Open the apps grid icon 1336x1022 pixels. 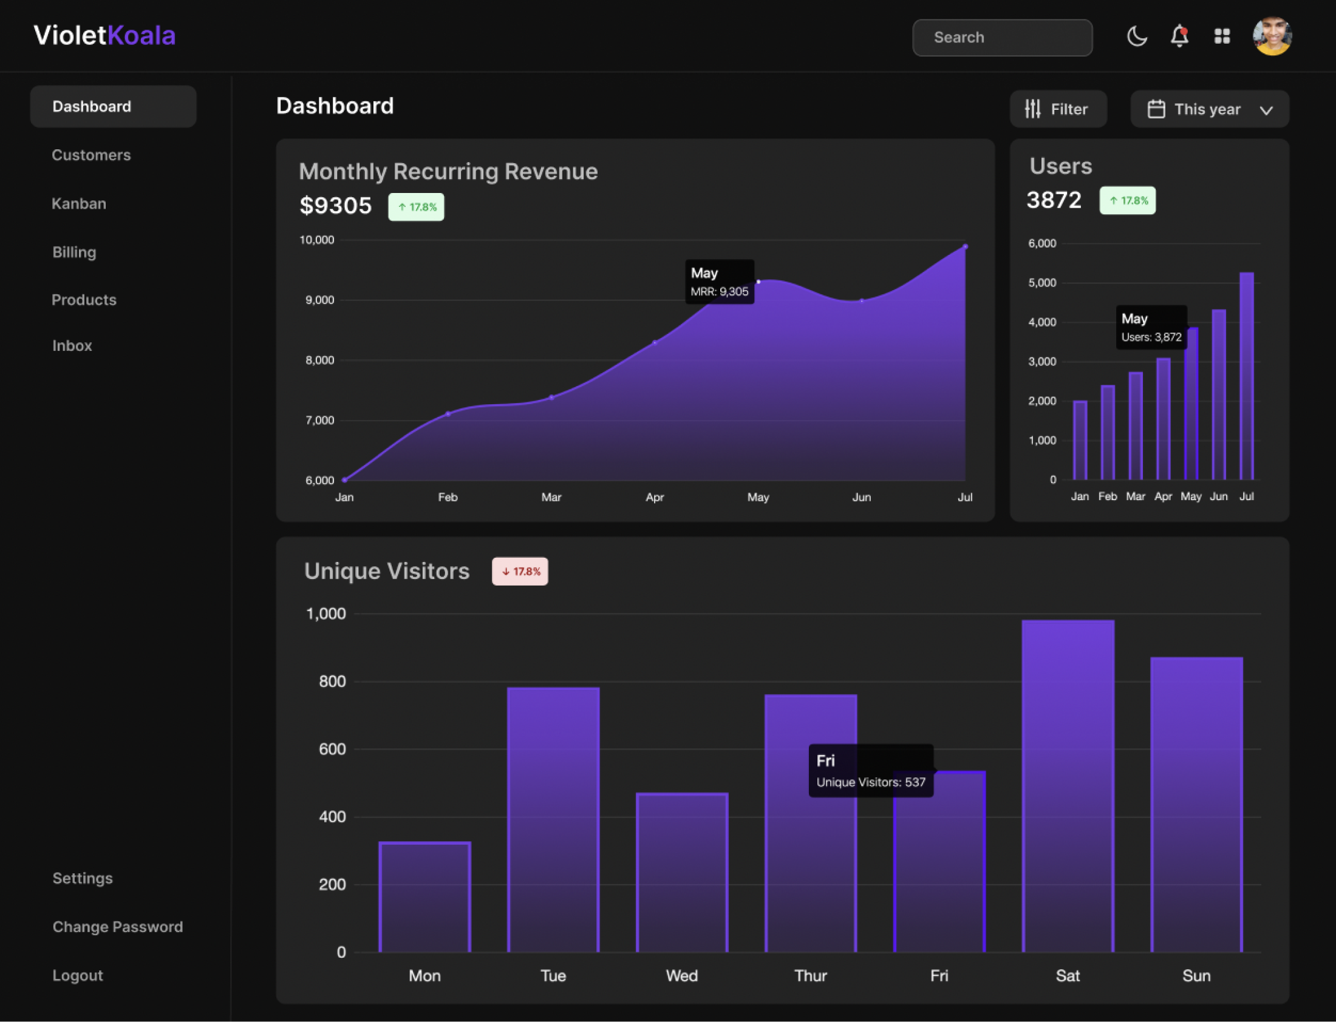(x=1222, y=36)
